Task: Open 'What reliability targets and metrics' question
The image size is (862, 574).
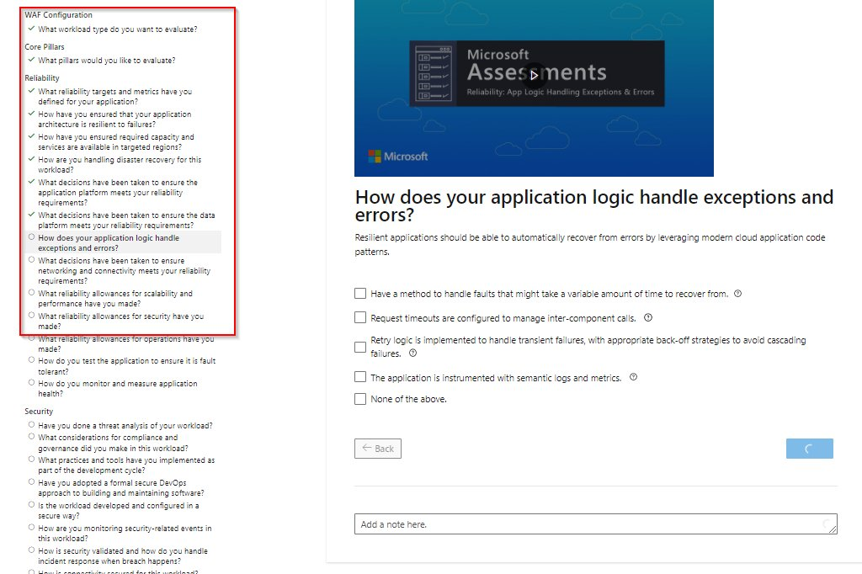Action: coord(114,97)
